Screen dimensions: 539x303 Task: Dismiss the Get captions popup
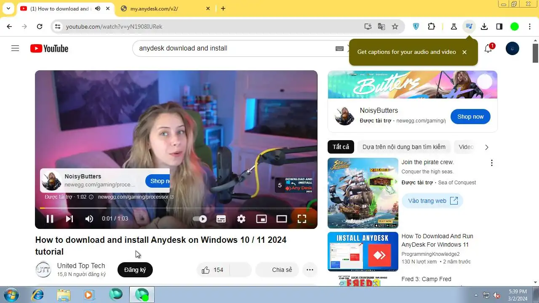click(x=464, y=52)
